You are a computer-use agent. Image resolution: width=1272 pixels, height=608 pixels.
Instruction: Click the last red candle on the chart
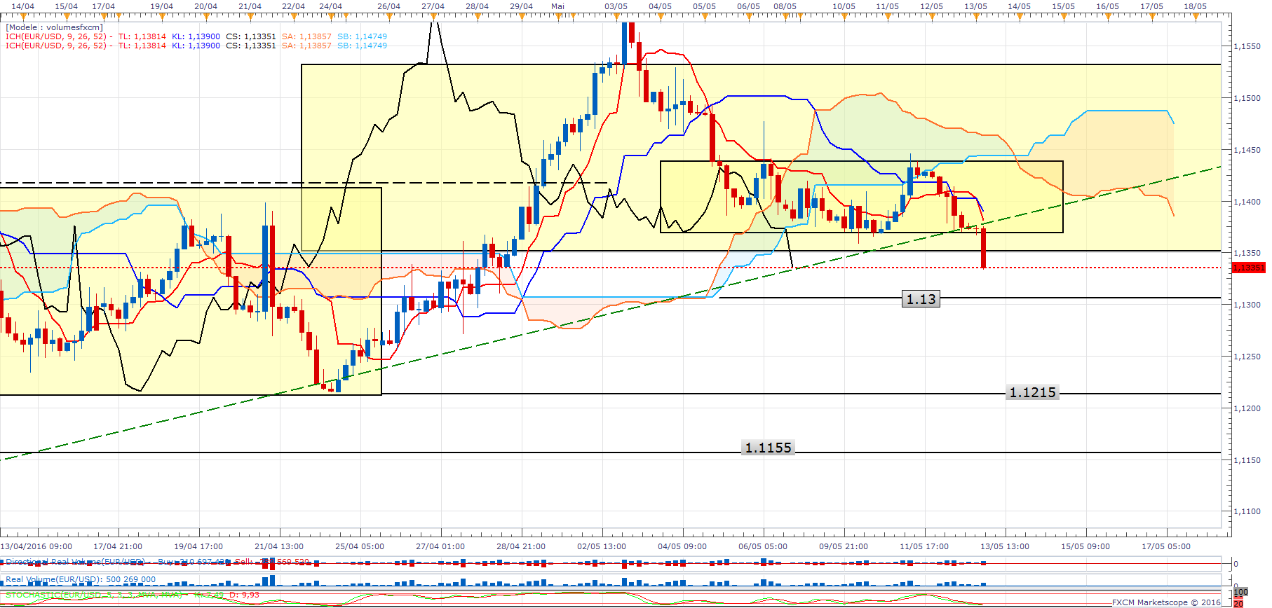(984, 248)
